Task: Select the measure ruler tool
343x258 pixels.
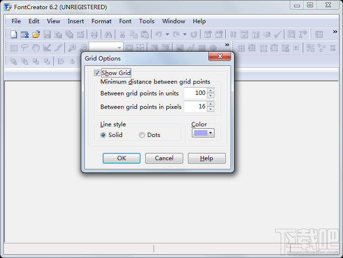Action: (47, 48)
